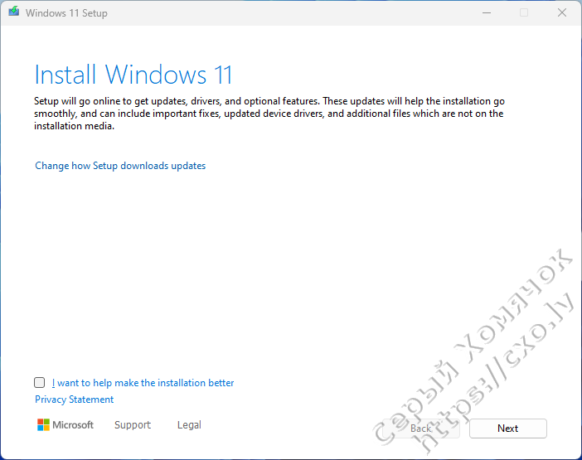Viewport: 582px width, 460px height.
Task: Open 'Change how Setup downloads updates'
Action: tap(120, 166)
